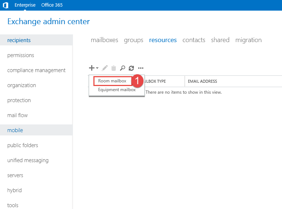The height and width of the screenshot is (209, 282).
Task: Click Office 365 in the top bar
Action: [52, 5]
